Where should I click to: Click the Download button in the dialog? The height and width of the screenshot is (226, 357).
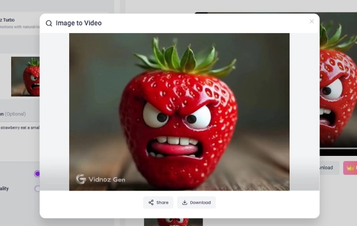click(196, 202)
